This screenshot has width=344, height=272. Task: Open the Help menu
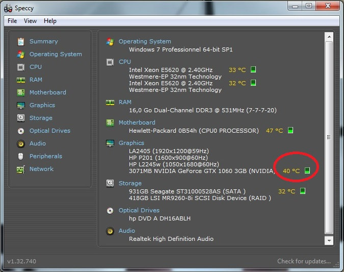tap(50, 21)
